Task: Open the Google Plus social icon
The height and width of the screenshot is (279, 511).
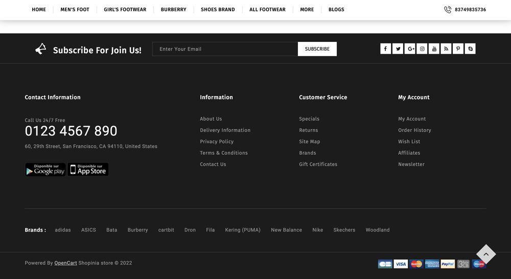Action: (410, 49)
